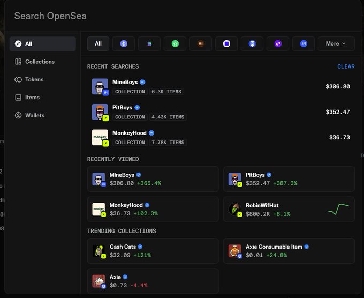Click the +387.3% change on PitBoys card
Image resolution: width=364 pixels, height=298 pixels.
pos(285,183)
